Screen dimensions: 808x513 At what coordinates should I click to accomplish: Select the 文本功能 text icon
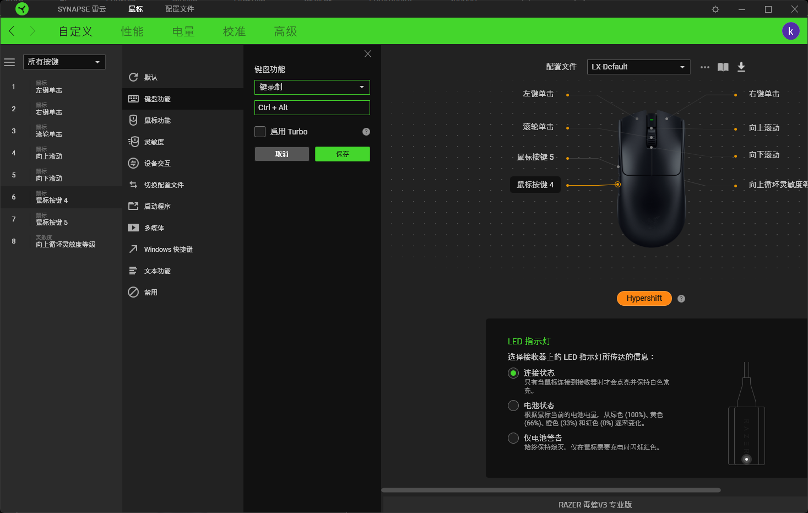133,271
